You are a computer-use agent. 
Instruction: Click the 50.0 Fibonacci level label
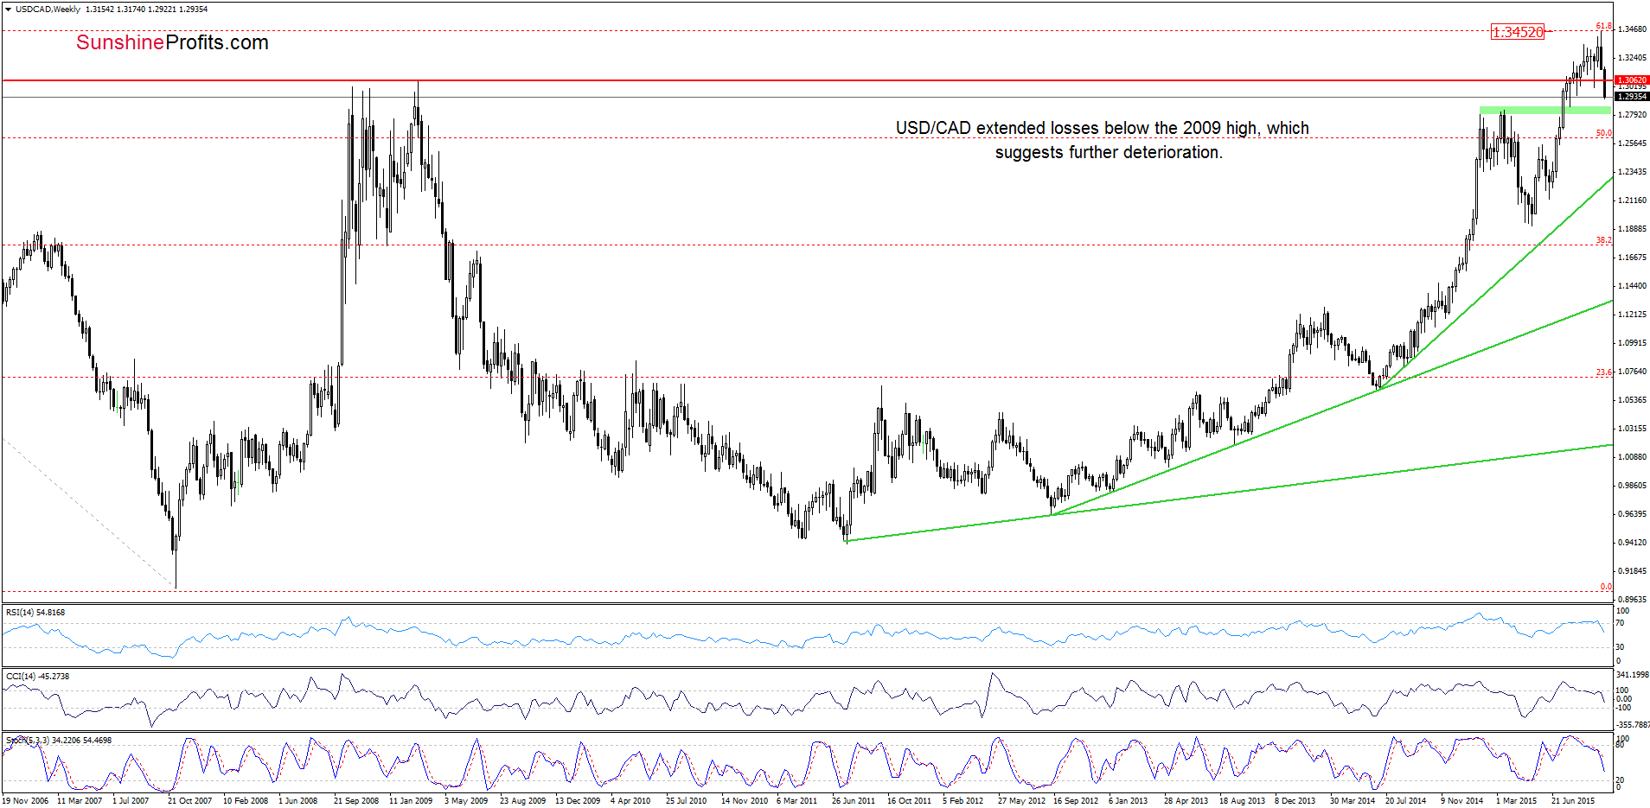pyautogui.click(x=1604, y=133)
